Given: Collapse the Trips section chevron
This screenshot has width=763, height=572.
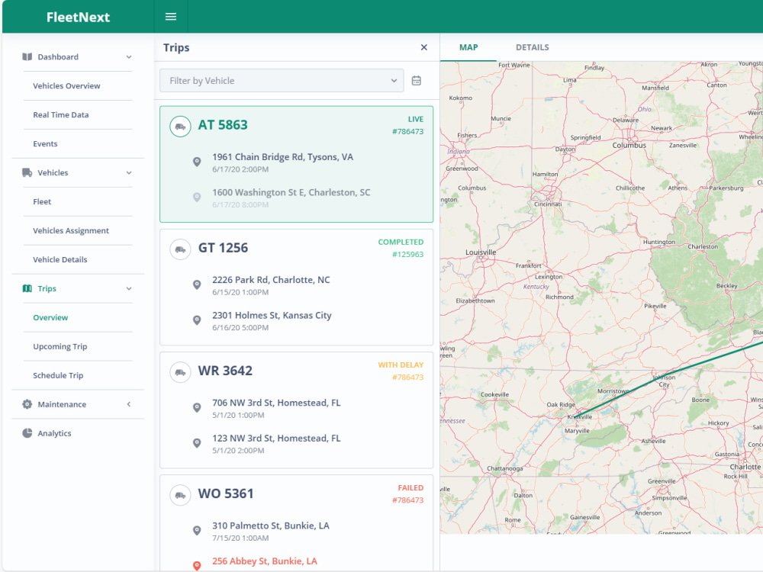Looking at the screenshot, I should [129, 288].
